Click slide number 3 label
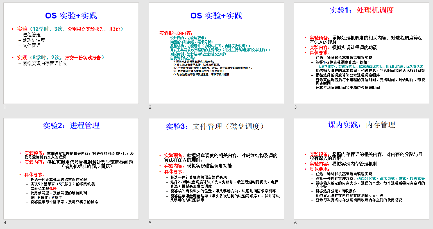The height and width of the screenshot is (229, 433). pos(295,107)
